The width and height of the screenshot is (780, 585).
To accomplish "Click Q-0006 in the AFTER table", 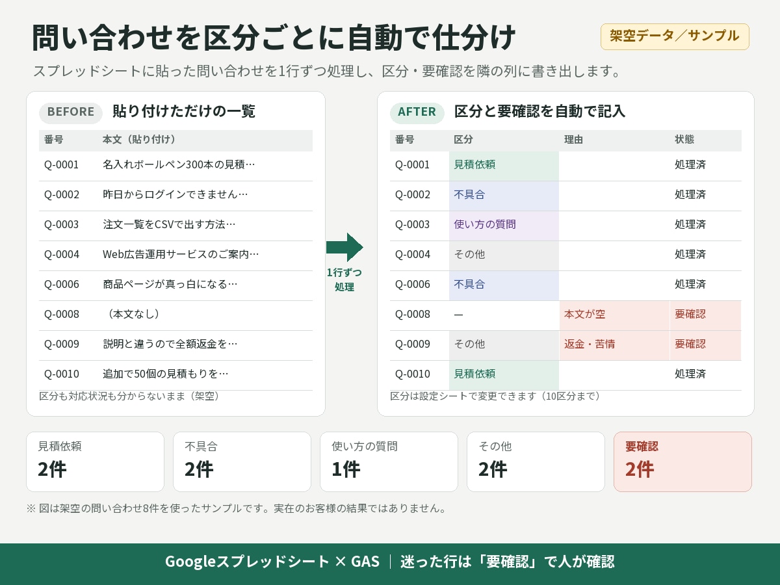I will pos(413,285).
